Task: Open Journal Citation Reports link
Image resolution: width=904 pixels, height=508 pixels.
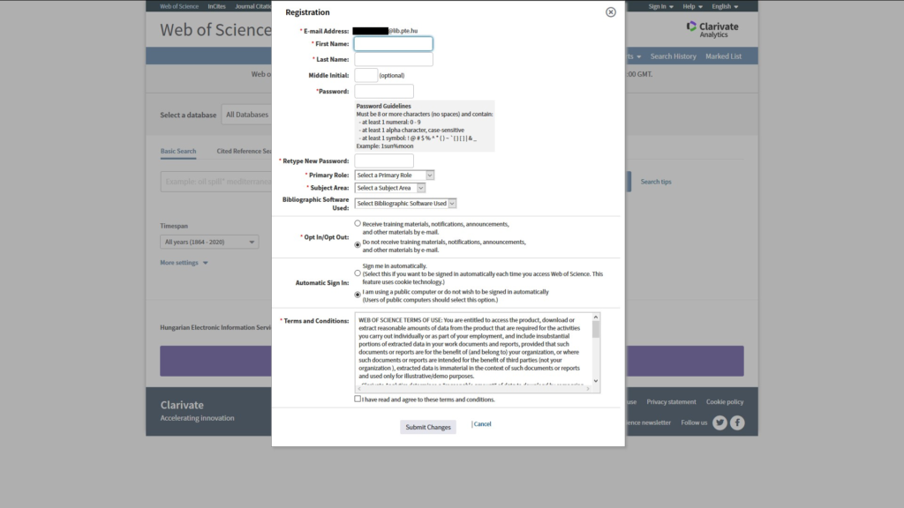Action: click(253, 6)
